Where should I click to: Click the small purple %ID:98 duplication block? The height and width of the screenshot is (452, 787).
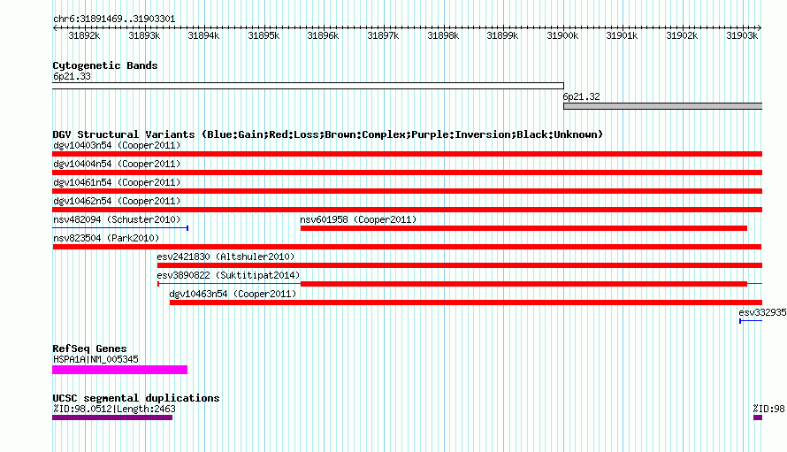[x=758, y=418]
